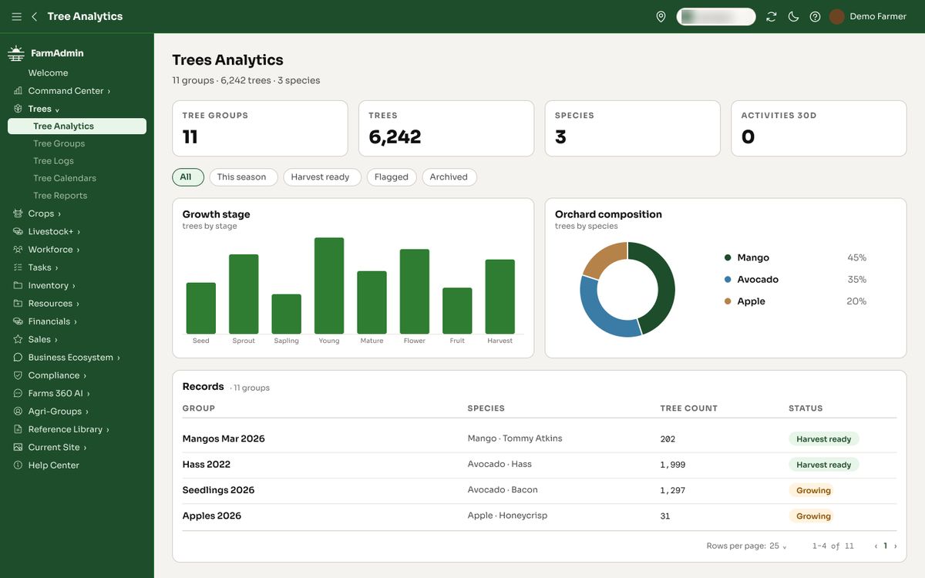This screenshot has height=578, width=925.
Task: Open the Apples 2026 group
Action: 212,516
